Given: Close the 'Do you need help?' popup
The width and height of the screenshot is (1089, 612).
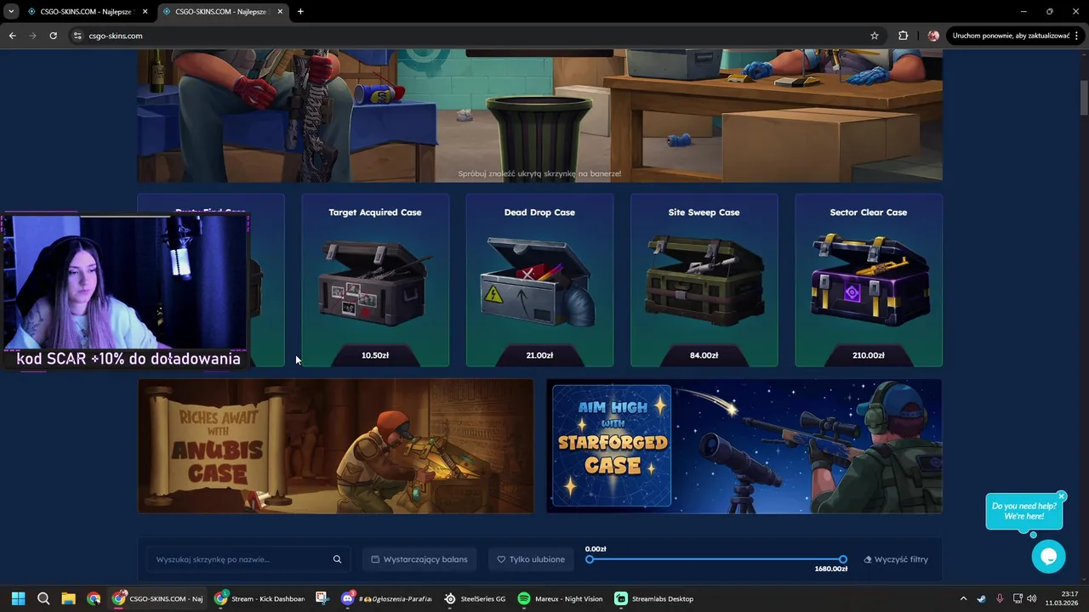Looking at the screenshot, I should [x=1061, y=496].
